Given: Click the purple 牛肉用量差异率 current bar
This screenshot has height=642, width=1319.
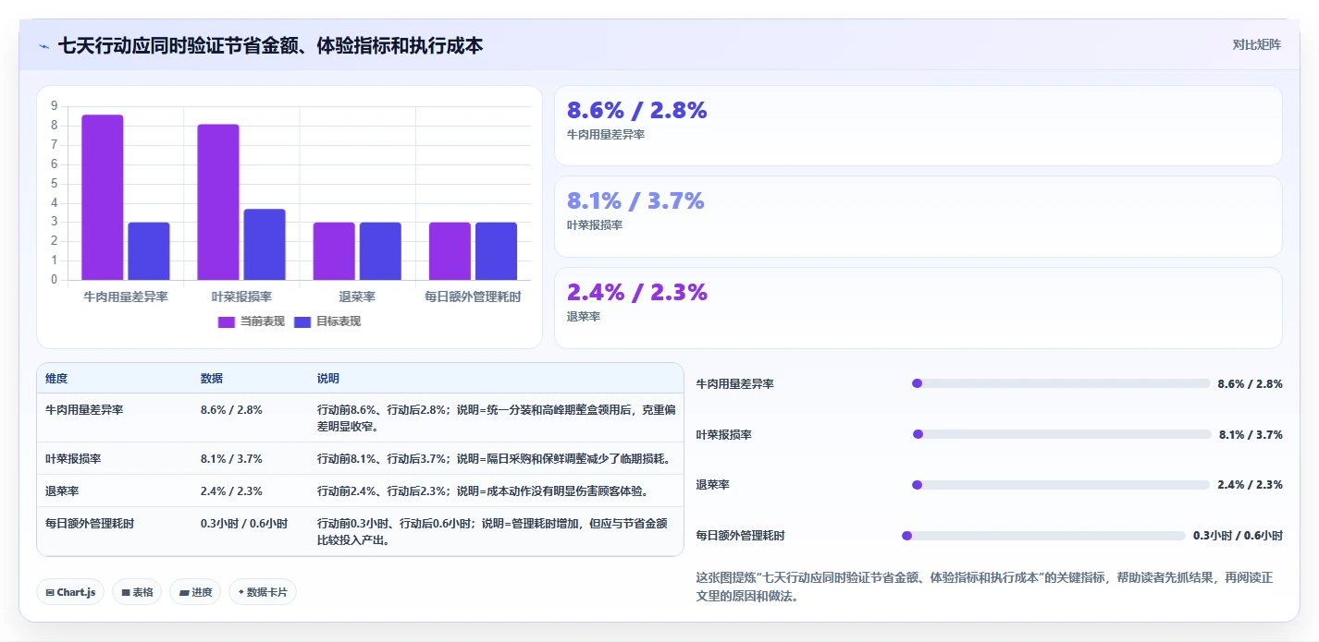Looking at the screenshot, I should [103, 197].
